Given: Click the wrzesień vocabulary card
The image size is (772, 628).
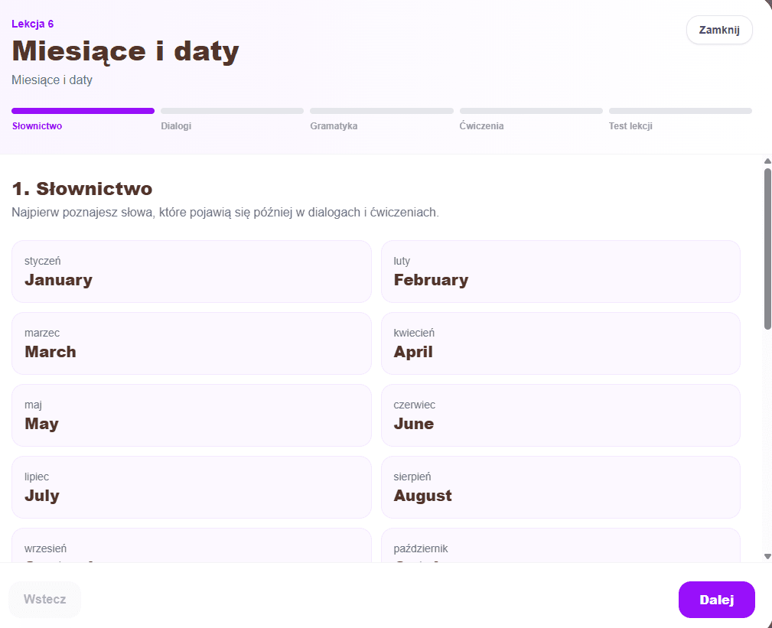Looking at the screenshot, I should [191, 545].
